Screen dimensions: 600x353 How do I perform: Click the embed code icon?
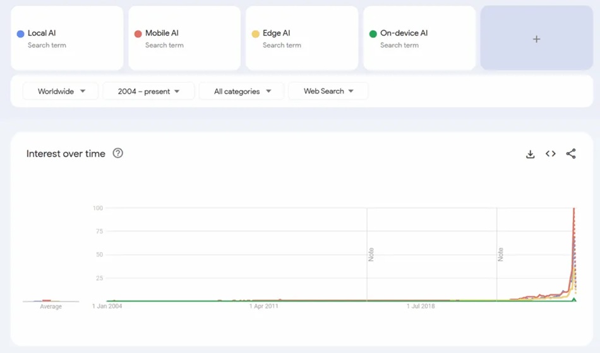(551, 154)
